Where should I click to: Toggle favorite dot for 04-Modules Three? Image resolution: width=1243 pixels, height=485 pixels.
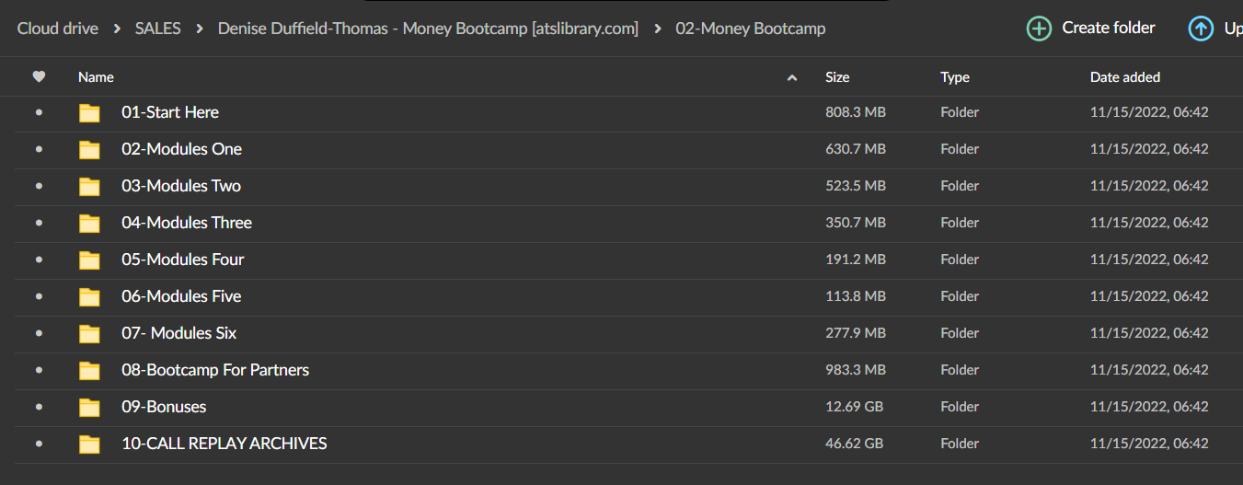[39, 223]
